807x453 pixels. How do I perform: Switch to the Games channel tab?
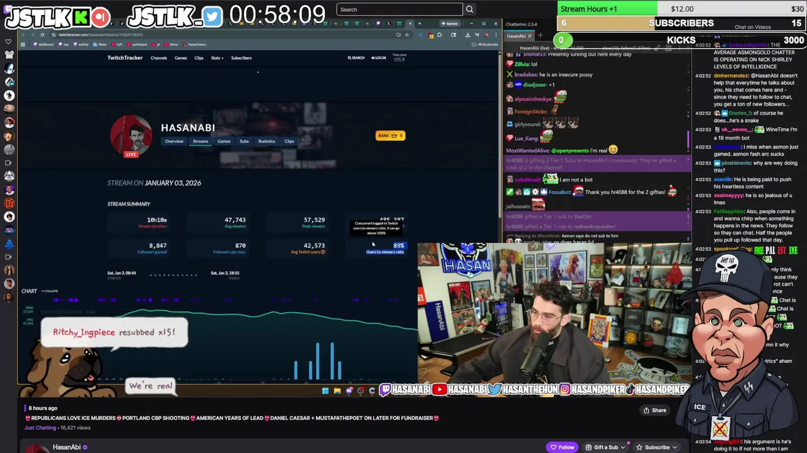pos(224,141)
